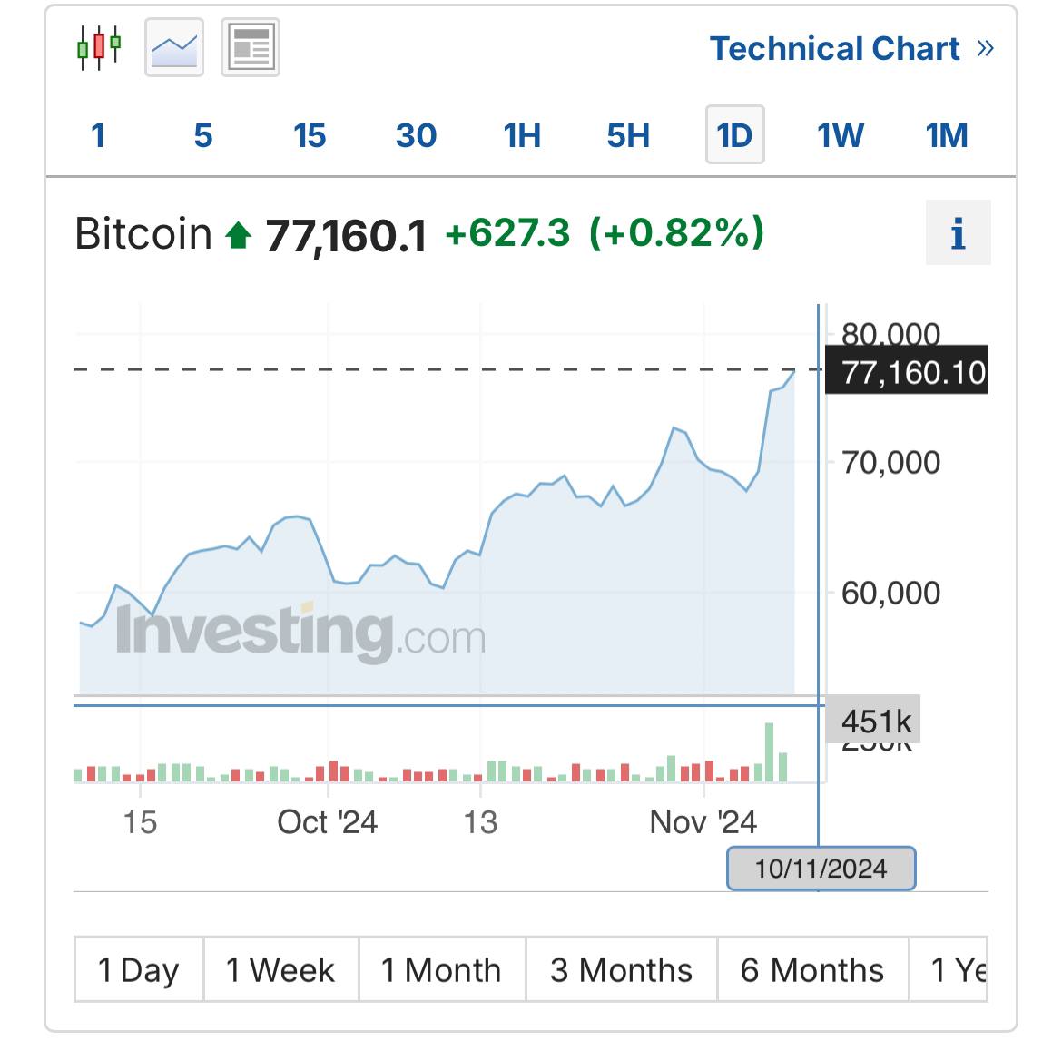
Task: Select the area line chart icon
Action: (174, 47)
